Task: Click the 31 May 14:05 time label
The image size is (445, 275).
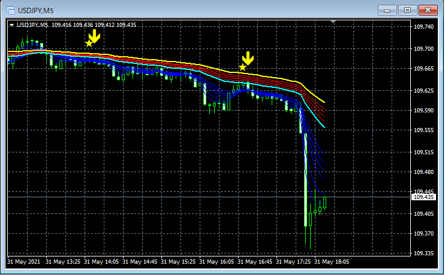Action: click(x=101, y=262)
